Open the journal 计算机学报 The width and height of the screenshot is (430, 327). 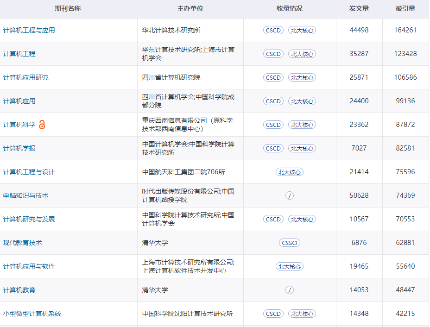pos(20,148)
